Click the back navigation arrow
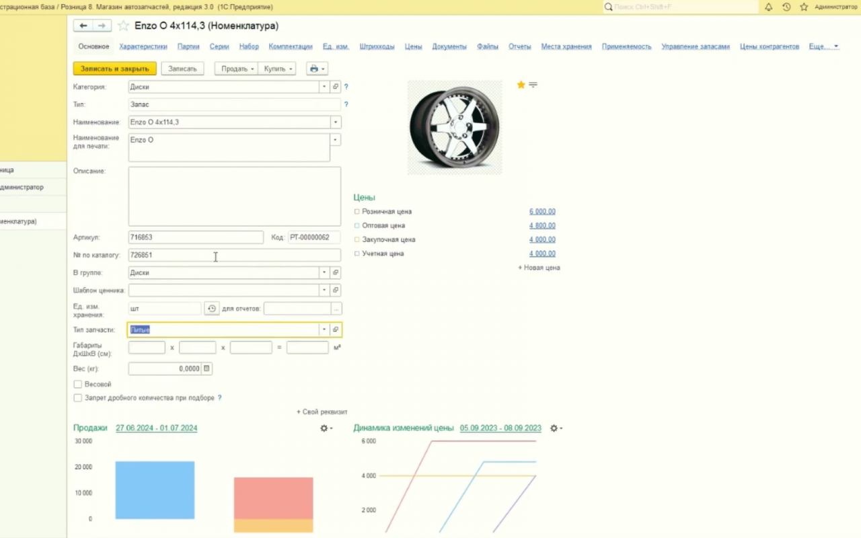 click(x=83, y=26)
